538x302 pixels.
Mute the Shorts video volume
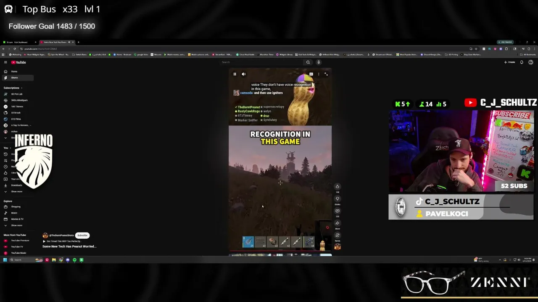243,74
